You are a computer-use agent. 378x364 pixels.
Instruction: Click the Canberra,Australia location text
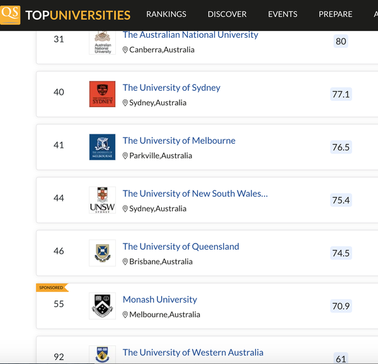pyautogui.click(x=162, y=50)
